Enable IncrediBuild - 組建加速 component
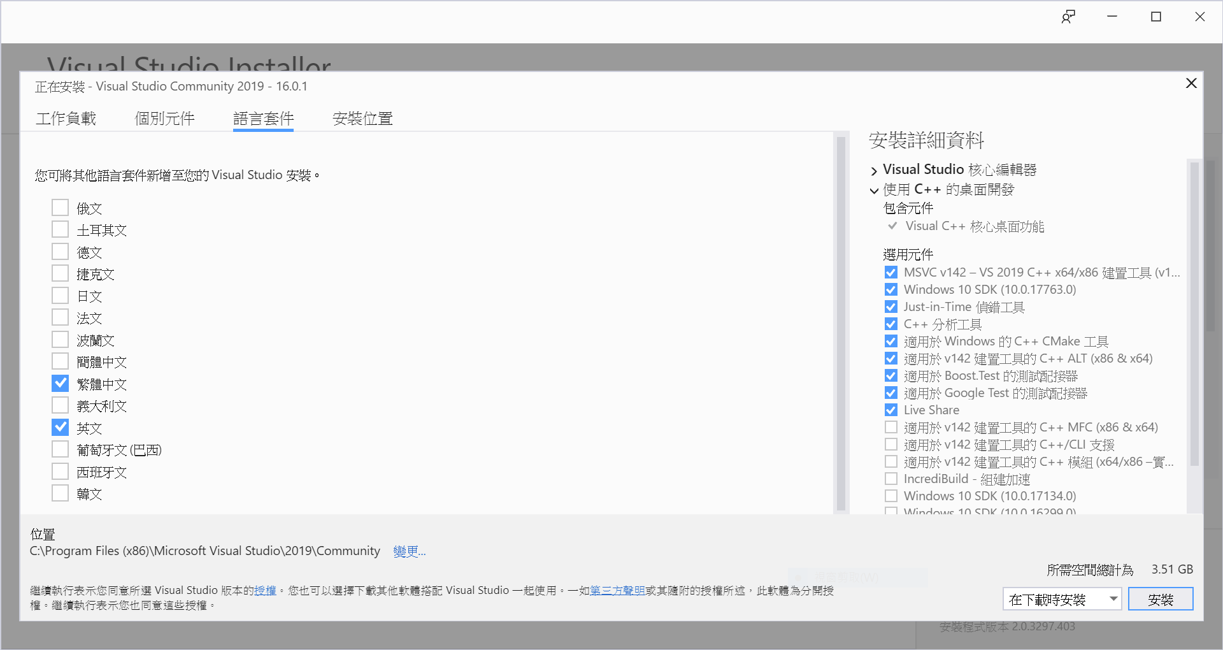This screenshot has height=650, width=1223. 891,479
